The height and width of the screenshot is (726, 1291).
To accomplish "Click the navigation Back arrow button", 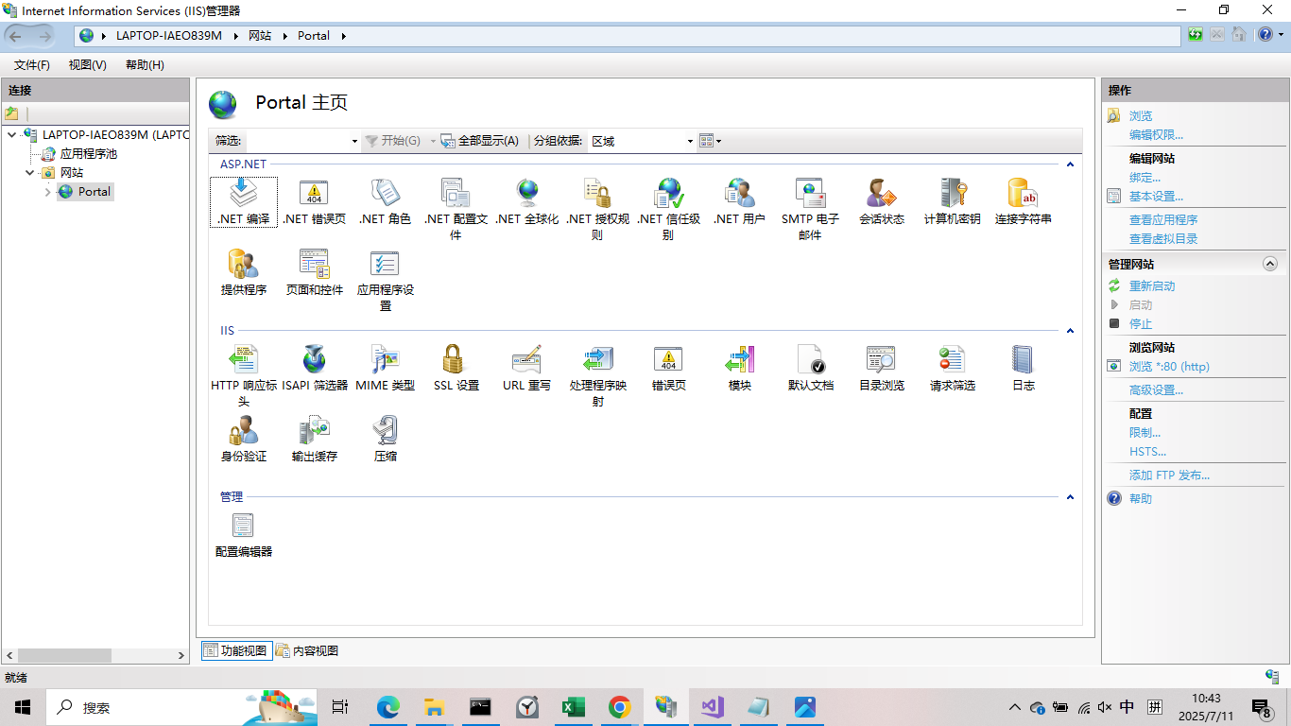I will click(16, 36).
